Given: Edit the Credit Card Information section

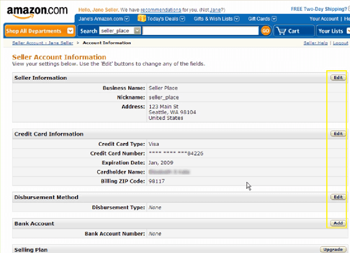Looking at the screenshot, I should pyautogui.click(x=338, y=134).
